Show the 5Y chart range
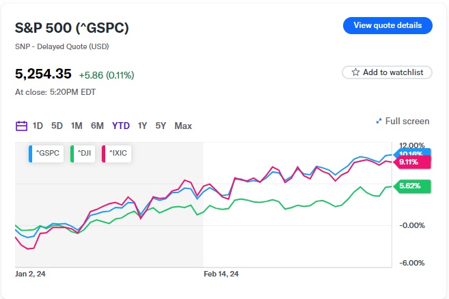 pyautogui.click(x=161, y=126)
